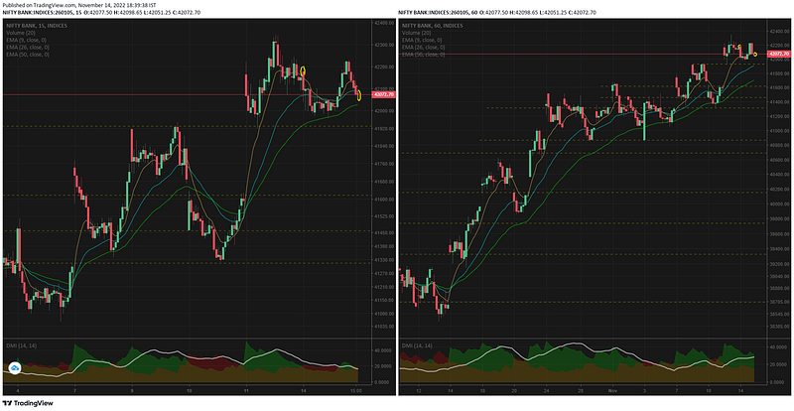Click 'EMA (9, close, 0)' in the 15-minute chart
Screen dimensions: 794x411
pos(27,40)
